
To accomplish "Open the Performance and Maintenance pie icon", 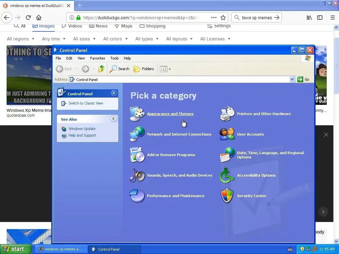I will pyautogui.click(x=137, y=196).
